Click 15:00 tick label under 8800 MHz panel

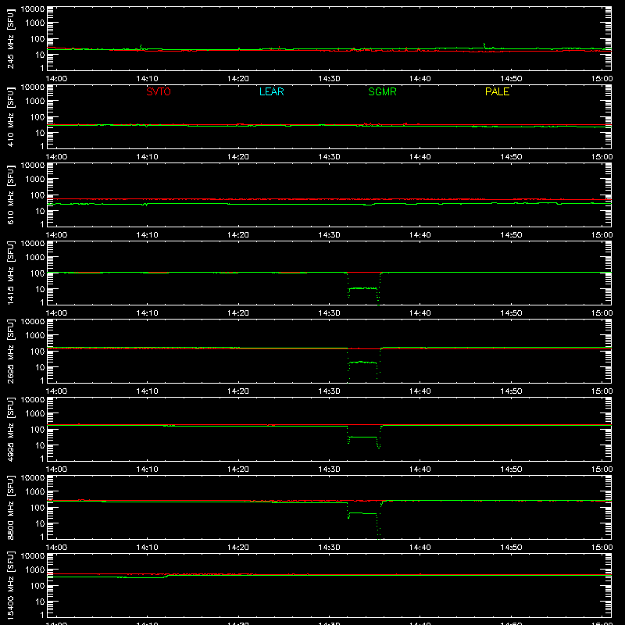[x=602, y=548]
